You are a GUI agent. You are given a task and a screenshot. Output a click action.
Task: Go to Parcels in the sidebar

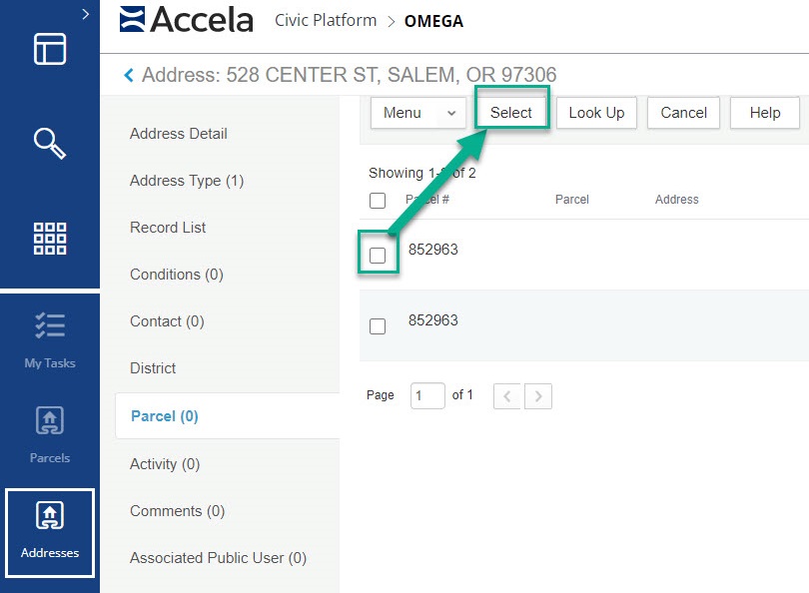[x=50, y=434]
